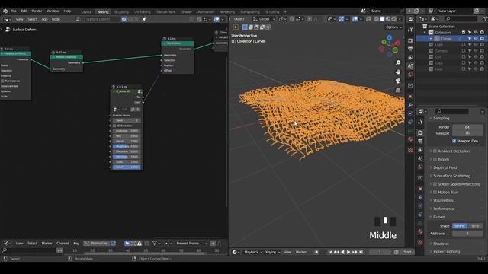
Task: Toggle the Pick Instance checkbox on the node
Action: pyautogui.click(x=2, y=81)
